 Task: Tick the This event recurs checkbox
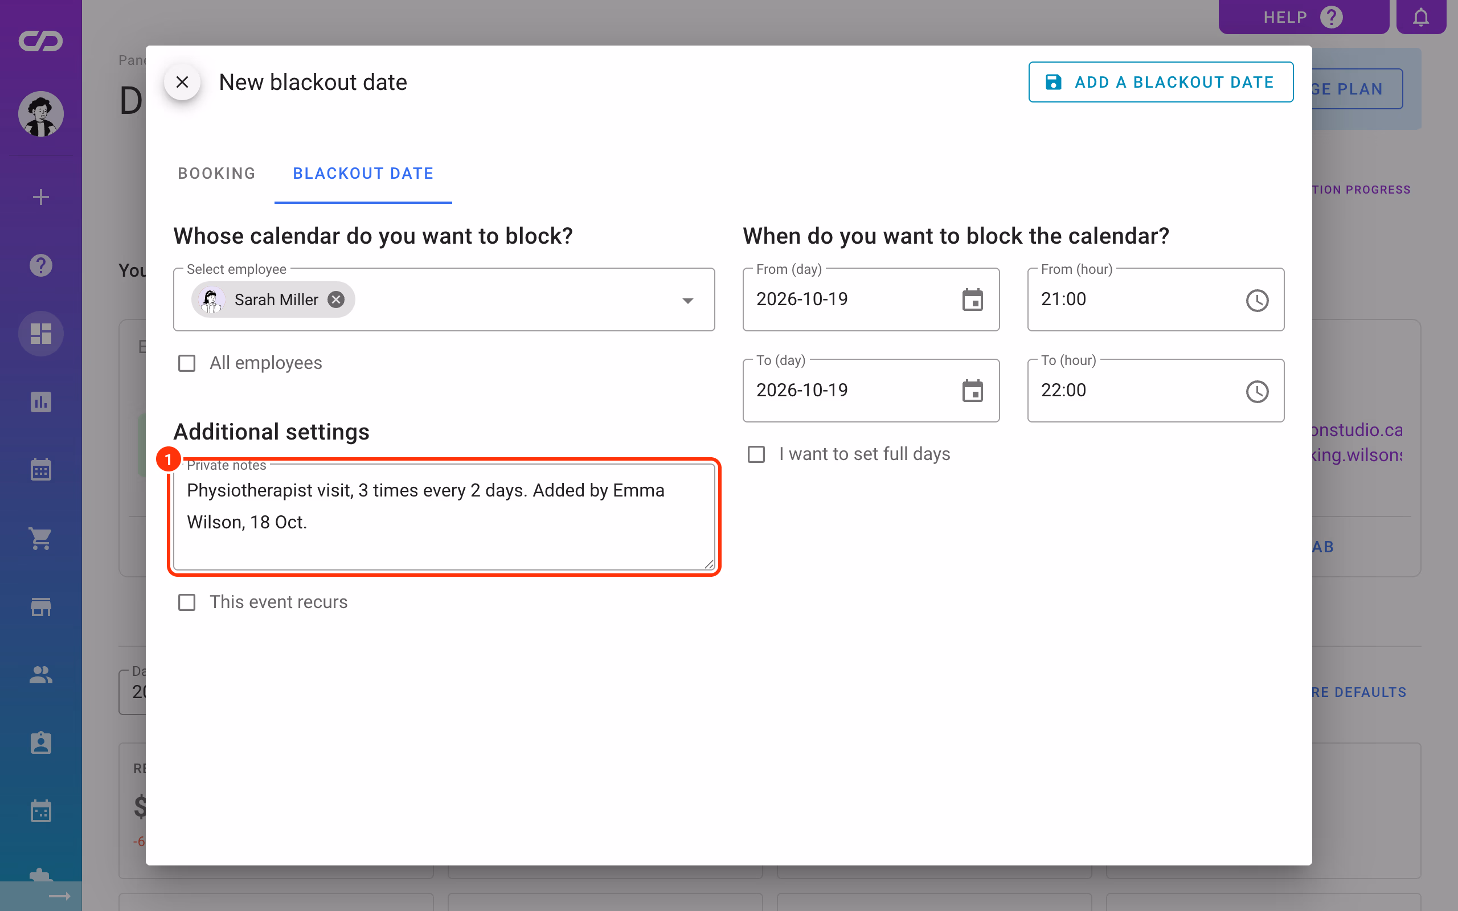point(187,602)
